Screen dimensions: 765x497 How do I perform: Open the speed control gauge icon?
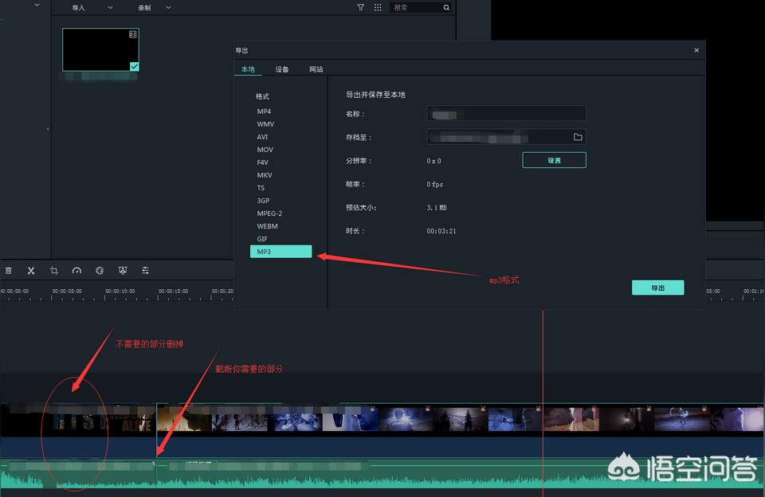pyautogui.click(x=76, y=271)
